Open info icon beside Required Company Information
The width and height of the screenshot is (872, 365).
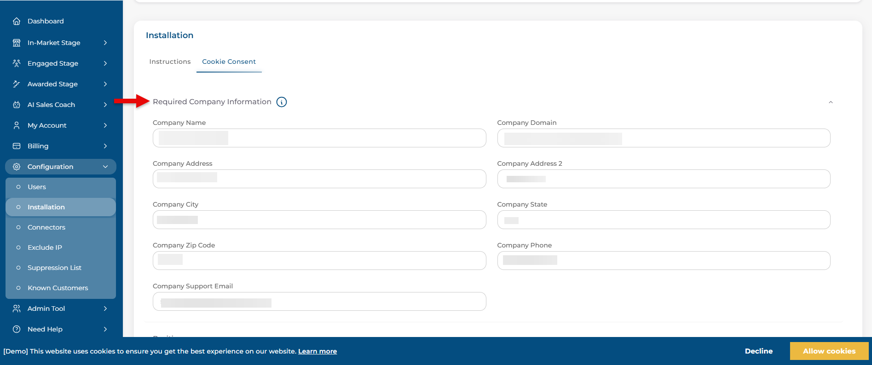pyautogui.click(x=282, y=102)
